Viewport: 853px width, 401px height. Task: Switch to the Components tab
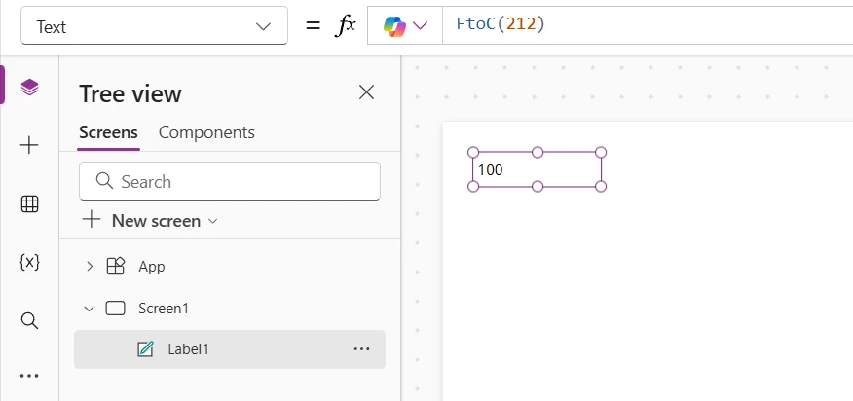(x=206, y=132)
